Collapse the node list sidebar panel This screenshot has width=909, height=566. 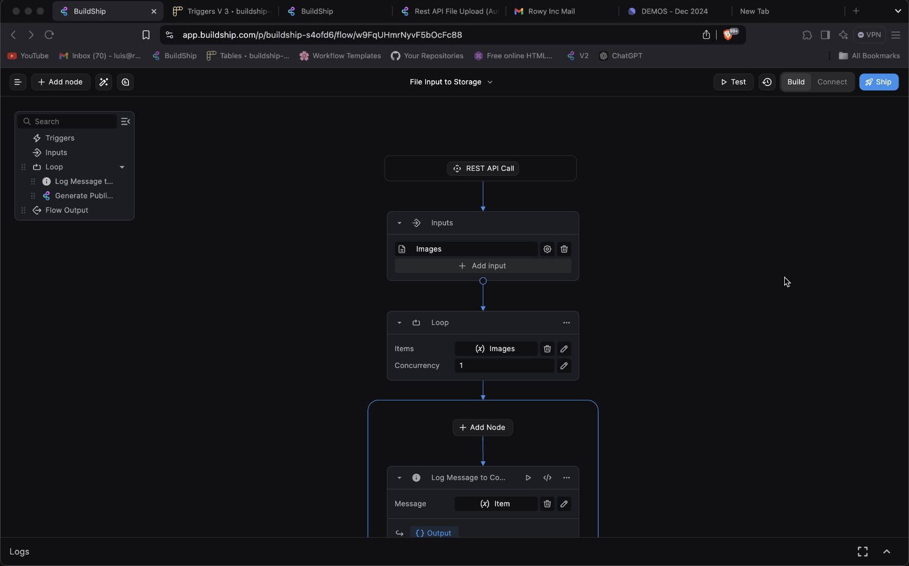[125, 122]
